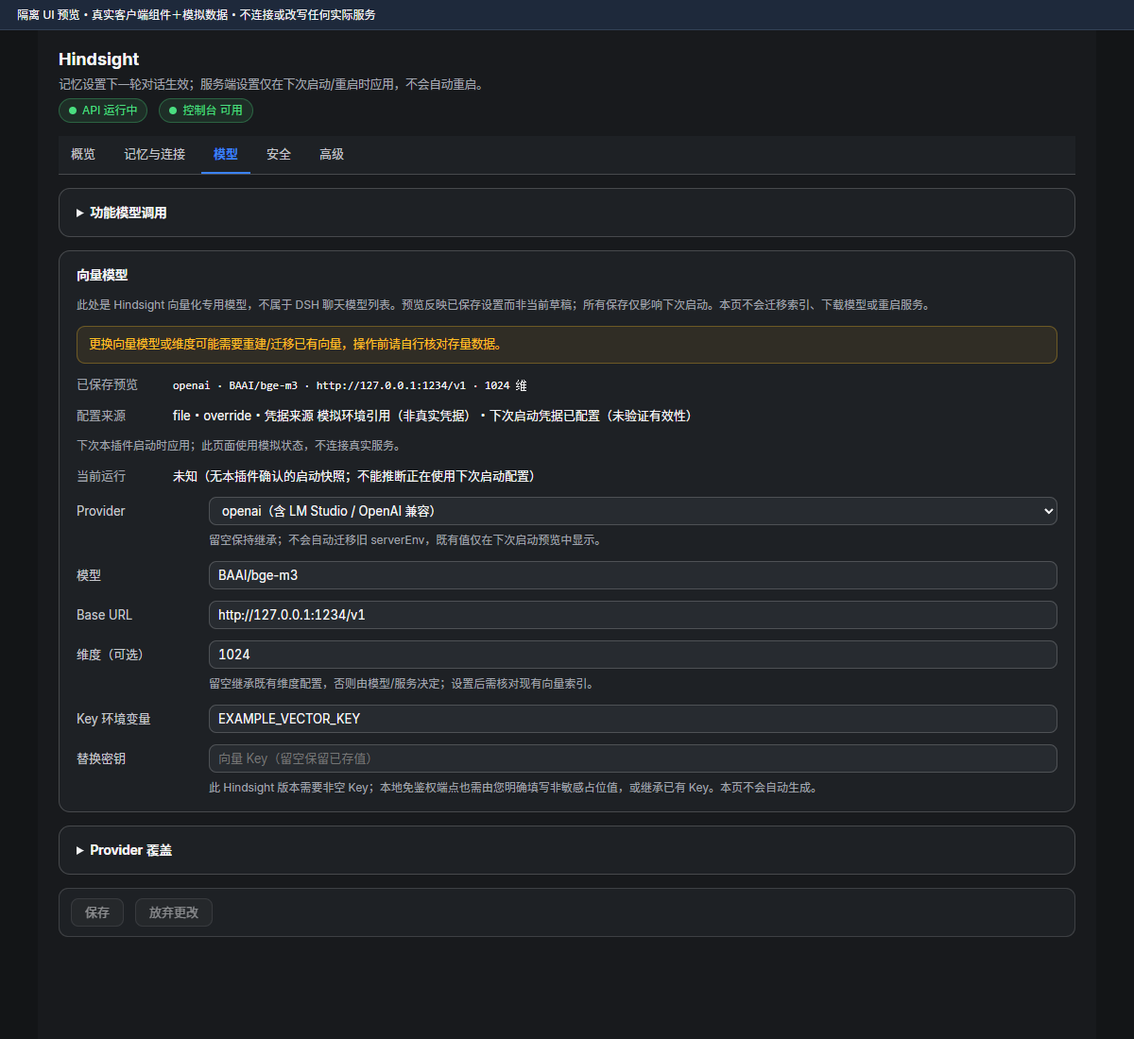The width and height of the screenshot is (1134, 1039).
Task: Open the Provider dropdown
Action: pyautogui.click(x=632, y=511)
